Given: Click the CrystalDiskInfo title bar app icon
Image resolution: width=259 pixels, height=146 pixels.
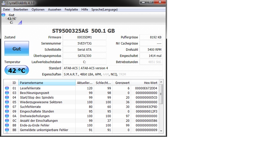Looking at the screenshot, I should pos(3,3).
